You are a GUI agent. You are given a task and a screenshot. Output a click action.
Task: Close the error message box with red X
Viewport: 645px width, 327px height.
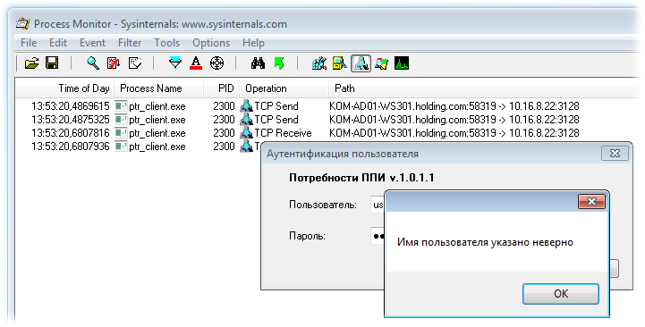591,201
